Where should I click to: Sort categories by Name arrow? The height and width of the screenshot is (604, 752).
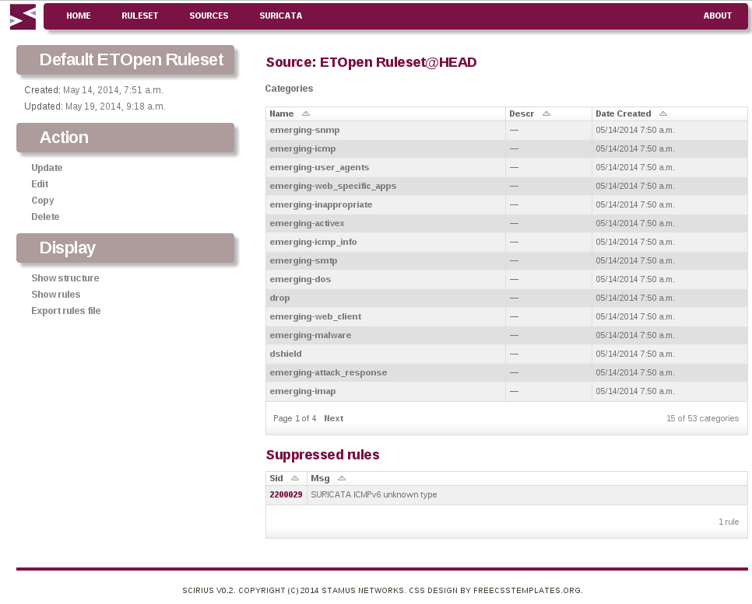point(305,113)
